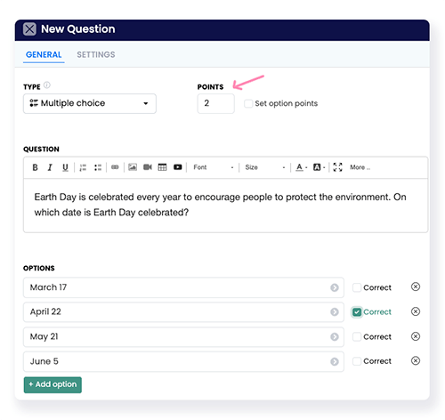This screenshot has width=445, height=420.
Task: Open the Font dropdown
Action: pyautogui.click(x=214, y=167)
